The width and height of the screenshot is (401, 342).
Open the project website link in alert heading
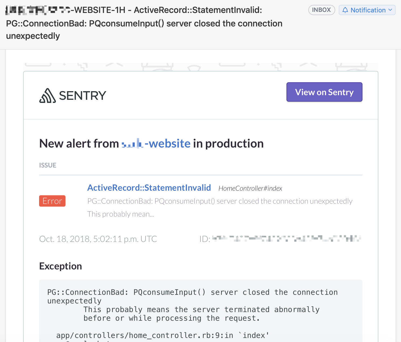(x=156, y=143)
